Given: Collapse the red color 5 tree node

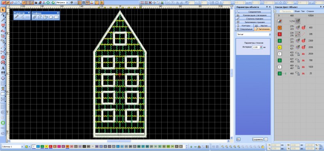Looking at the screenshot, I should click(x=276, y=34).
